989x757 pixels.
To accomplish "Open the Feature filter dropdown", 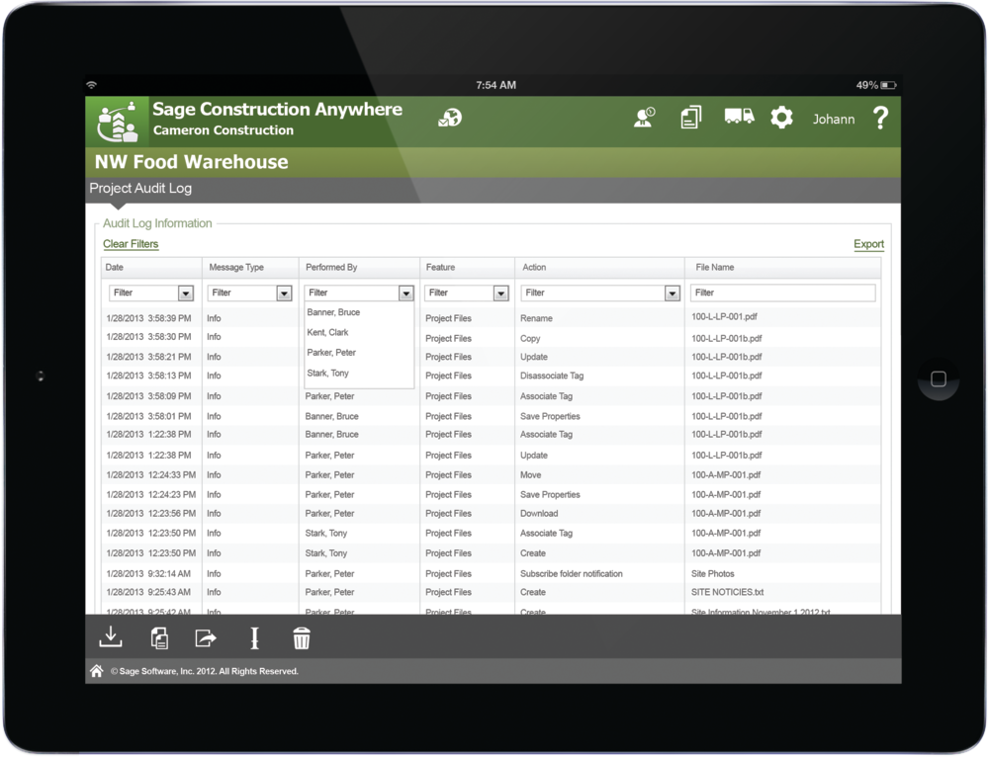I will tap(500, 294).
